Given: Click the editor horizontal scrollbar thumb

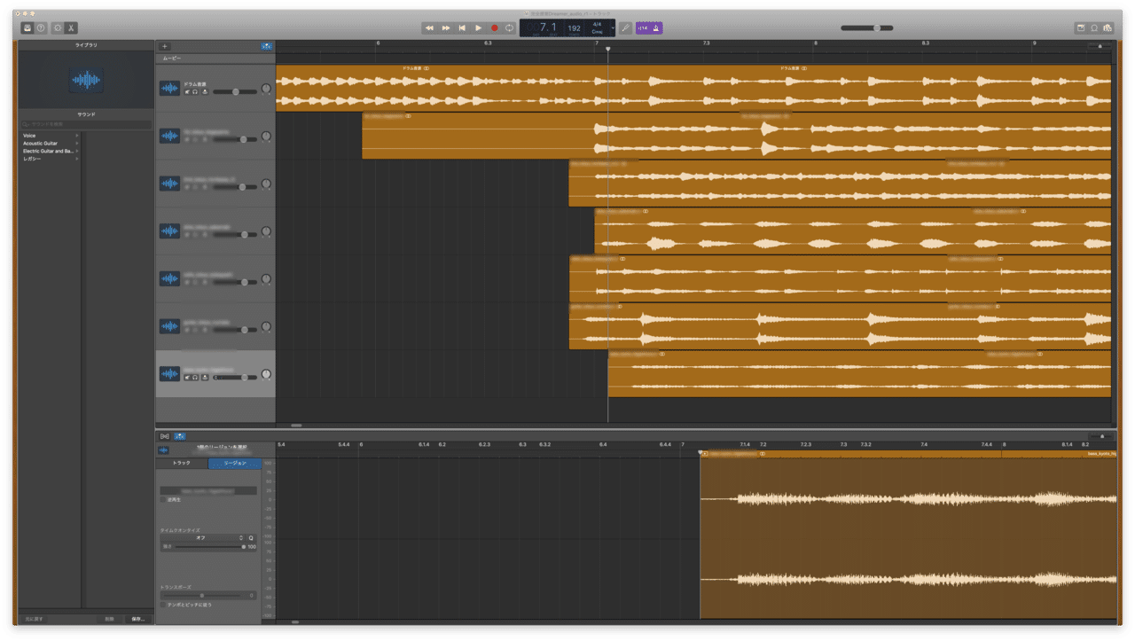Looking at the screenshot, I should click(x=295, y=622).
